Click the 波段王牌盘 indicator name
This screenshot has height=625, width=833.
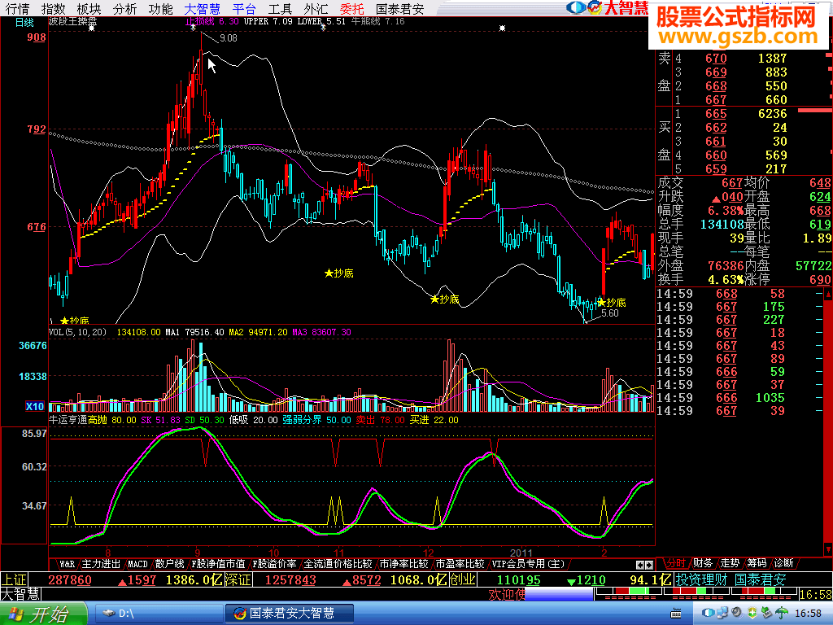(72, 22)
